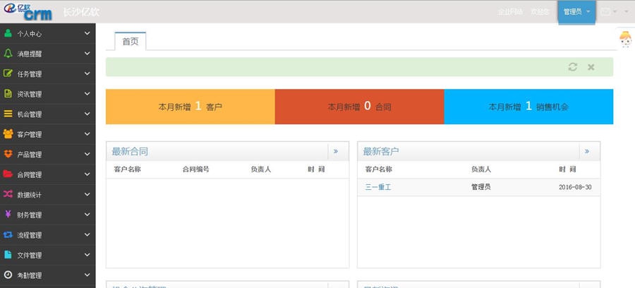
Task: Click the 合同编号 column header
Action: [196, 169]
